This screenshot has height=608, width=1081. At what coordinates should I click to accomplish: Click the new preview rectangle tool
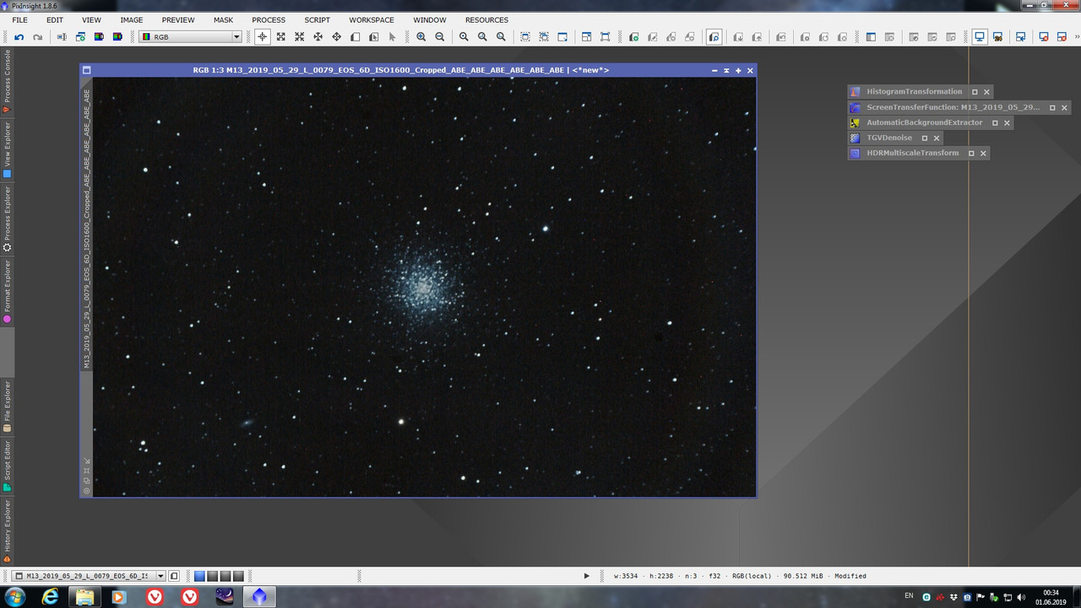pyautogui.click(x=356, y=37)
